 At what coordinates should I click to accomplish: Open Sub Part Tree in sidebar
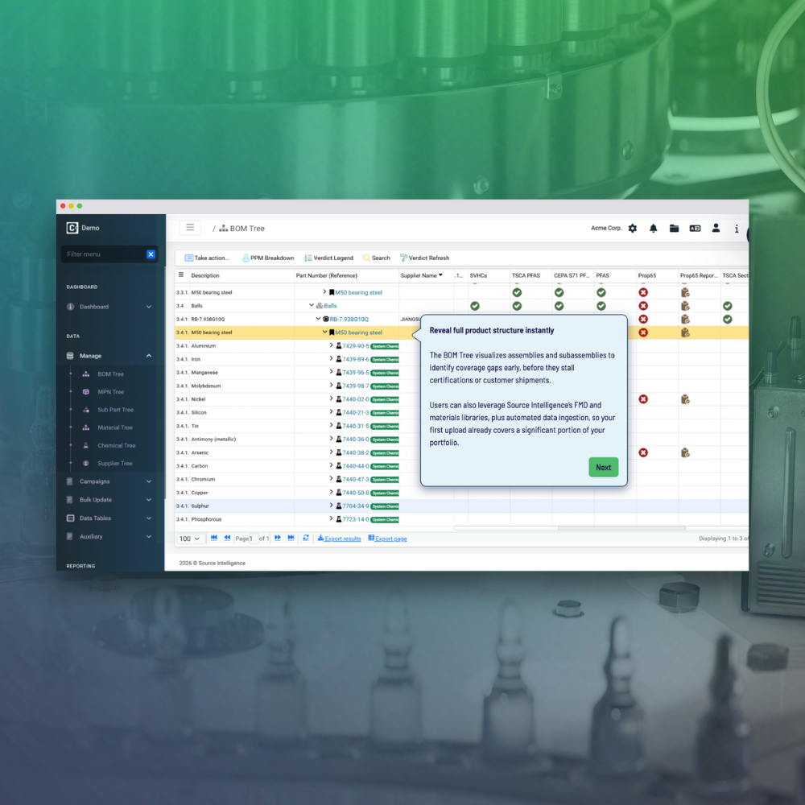click(115, 410)
